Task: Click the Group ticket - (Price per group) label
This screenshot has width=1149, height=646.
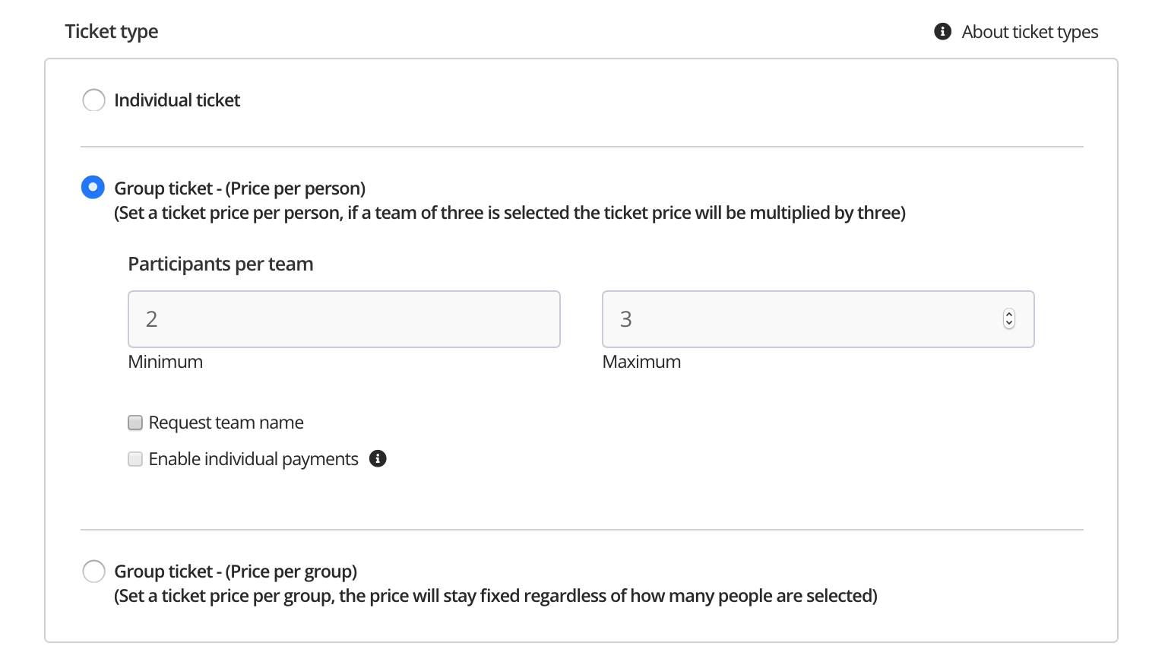Action: tap(236, 572)
